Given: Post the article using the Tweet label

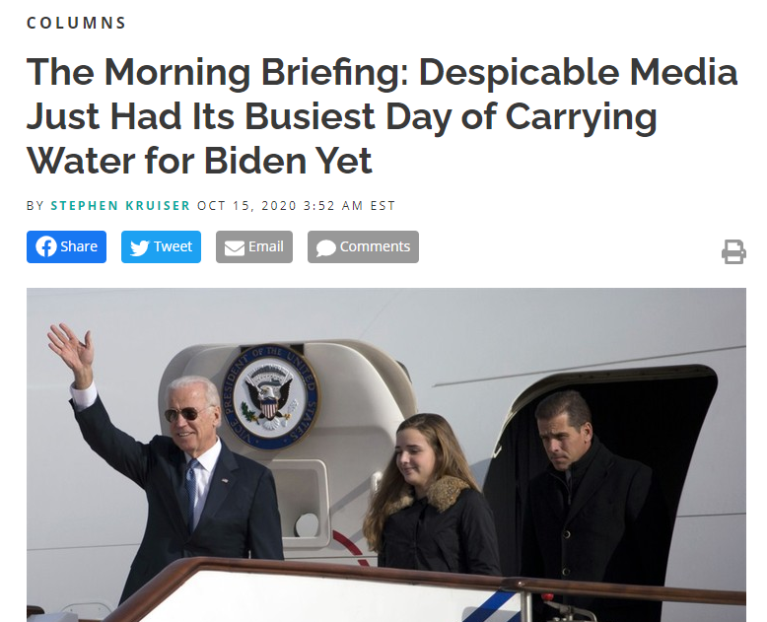Looking at the screenshot, I should (173, 246).
